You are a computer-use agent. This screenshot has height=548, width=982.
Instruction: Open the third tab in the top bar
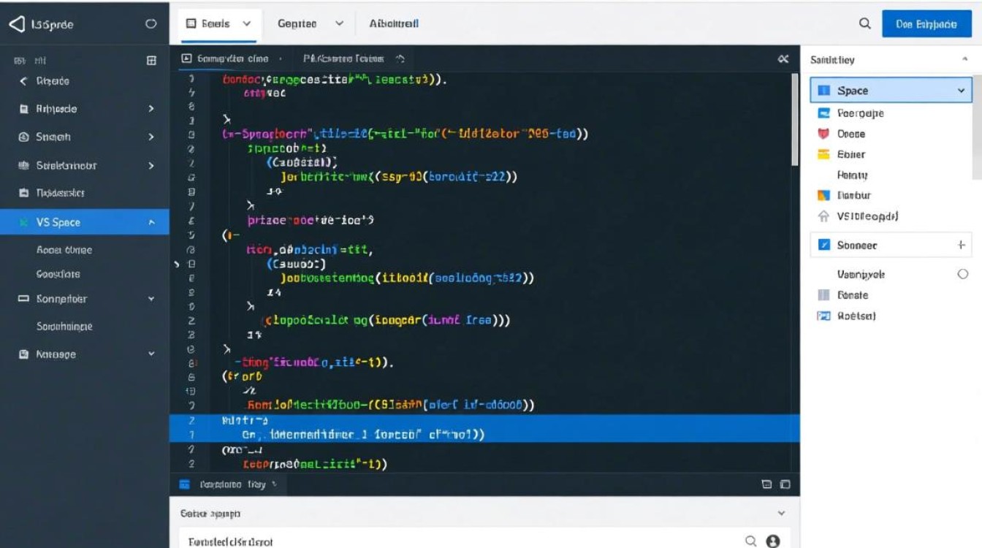click(394, 23)
